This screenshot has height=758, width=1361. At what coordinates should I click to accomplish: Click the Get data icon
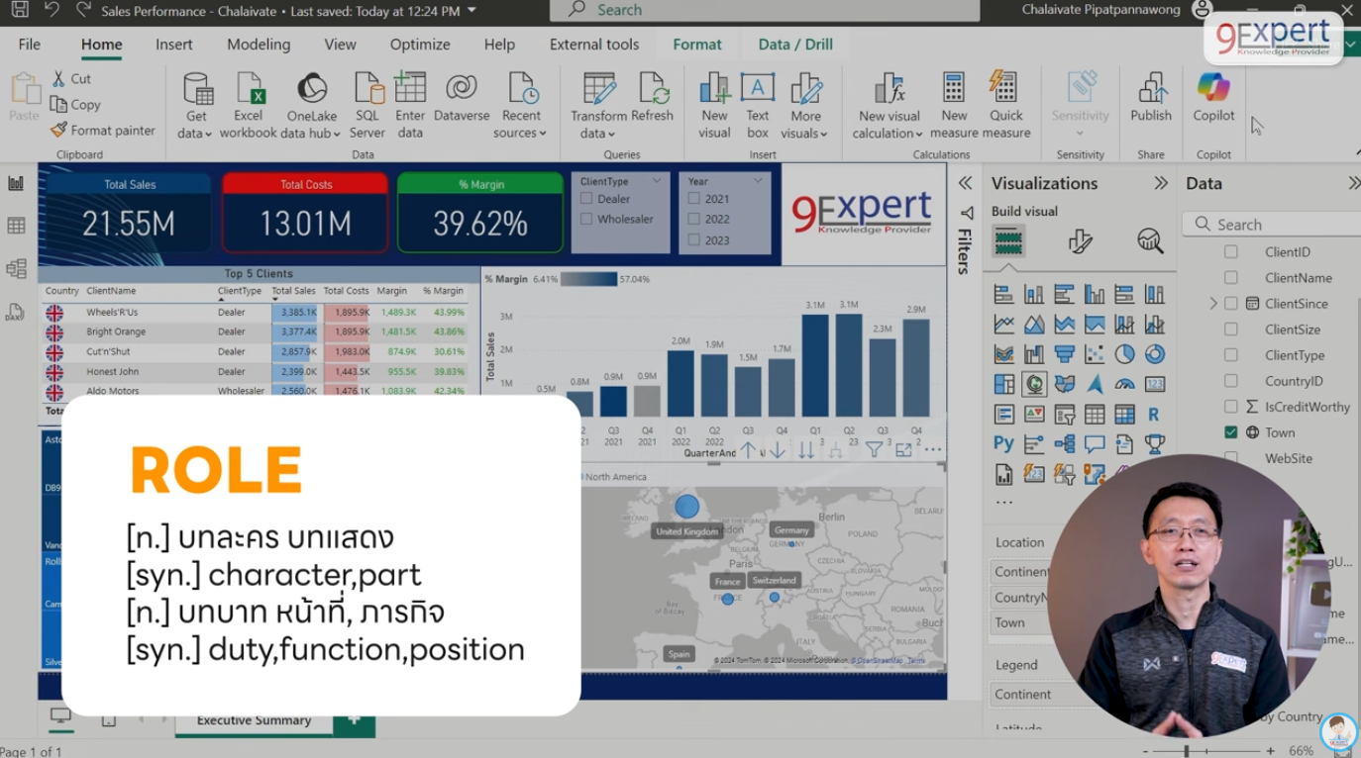pos(196,105)
